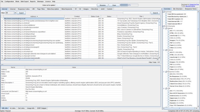Viewport: 200px width, 112px height.
Task: Open the Response Times tab
Action: 191,9
